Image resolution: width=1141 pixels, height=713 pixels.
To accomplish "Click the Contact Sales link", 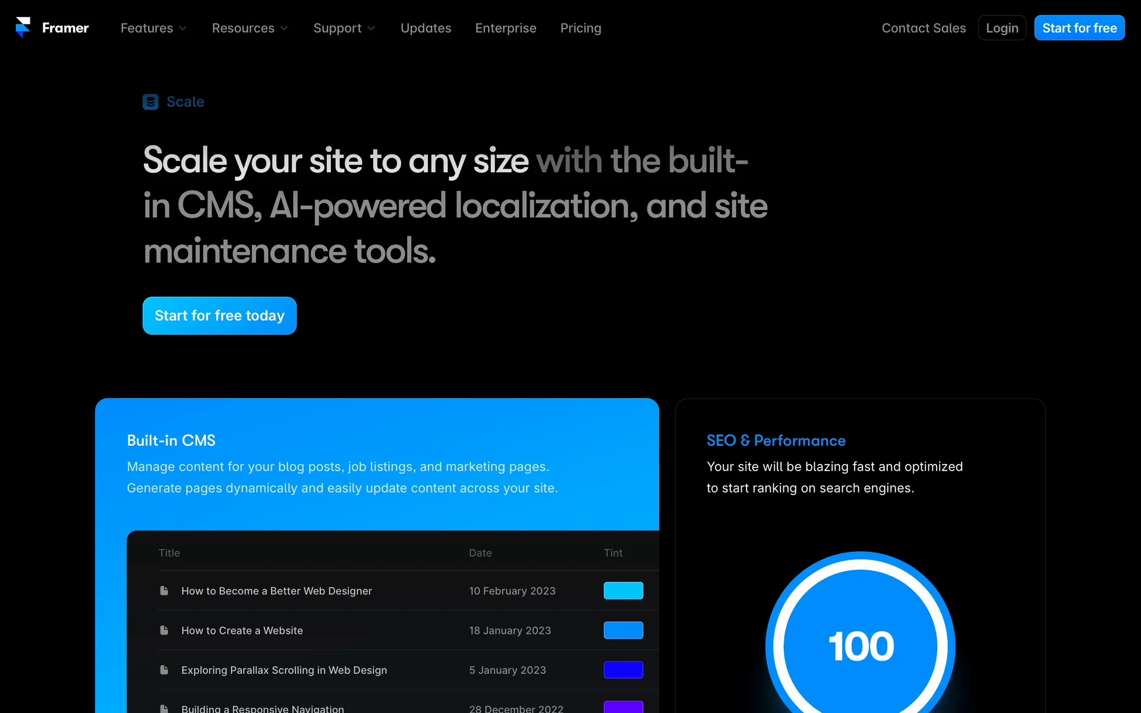I will click(923, 28).
